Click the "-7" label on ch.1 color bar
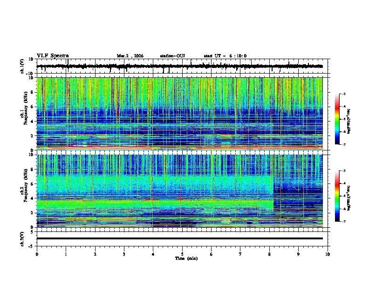Image resolution: width=369 pixels, height=285 pixels. tap(344, 144)
